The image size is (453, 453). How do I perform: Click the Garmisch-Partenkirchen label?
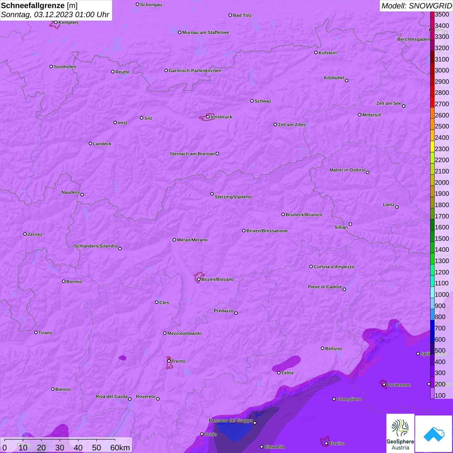coord(195,71)
